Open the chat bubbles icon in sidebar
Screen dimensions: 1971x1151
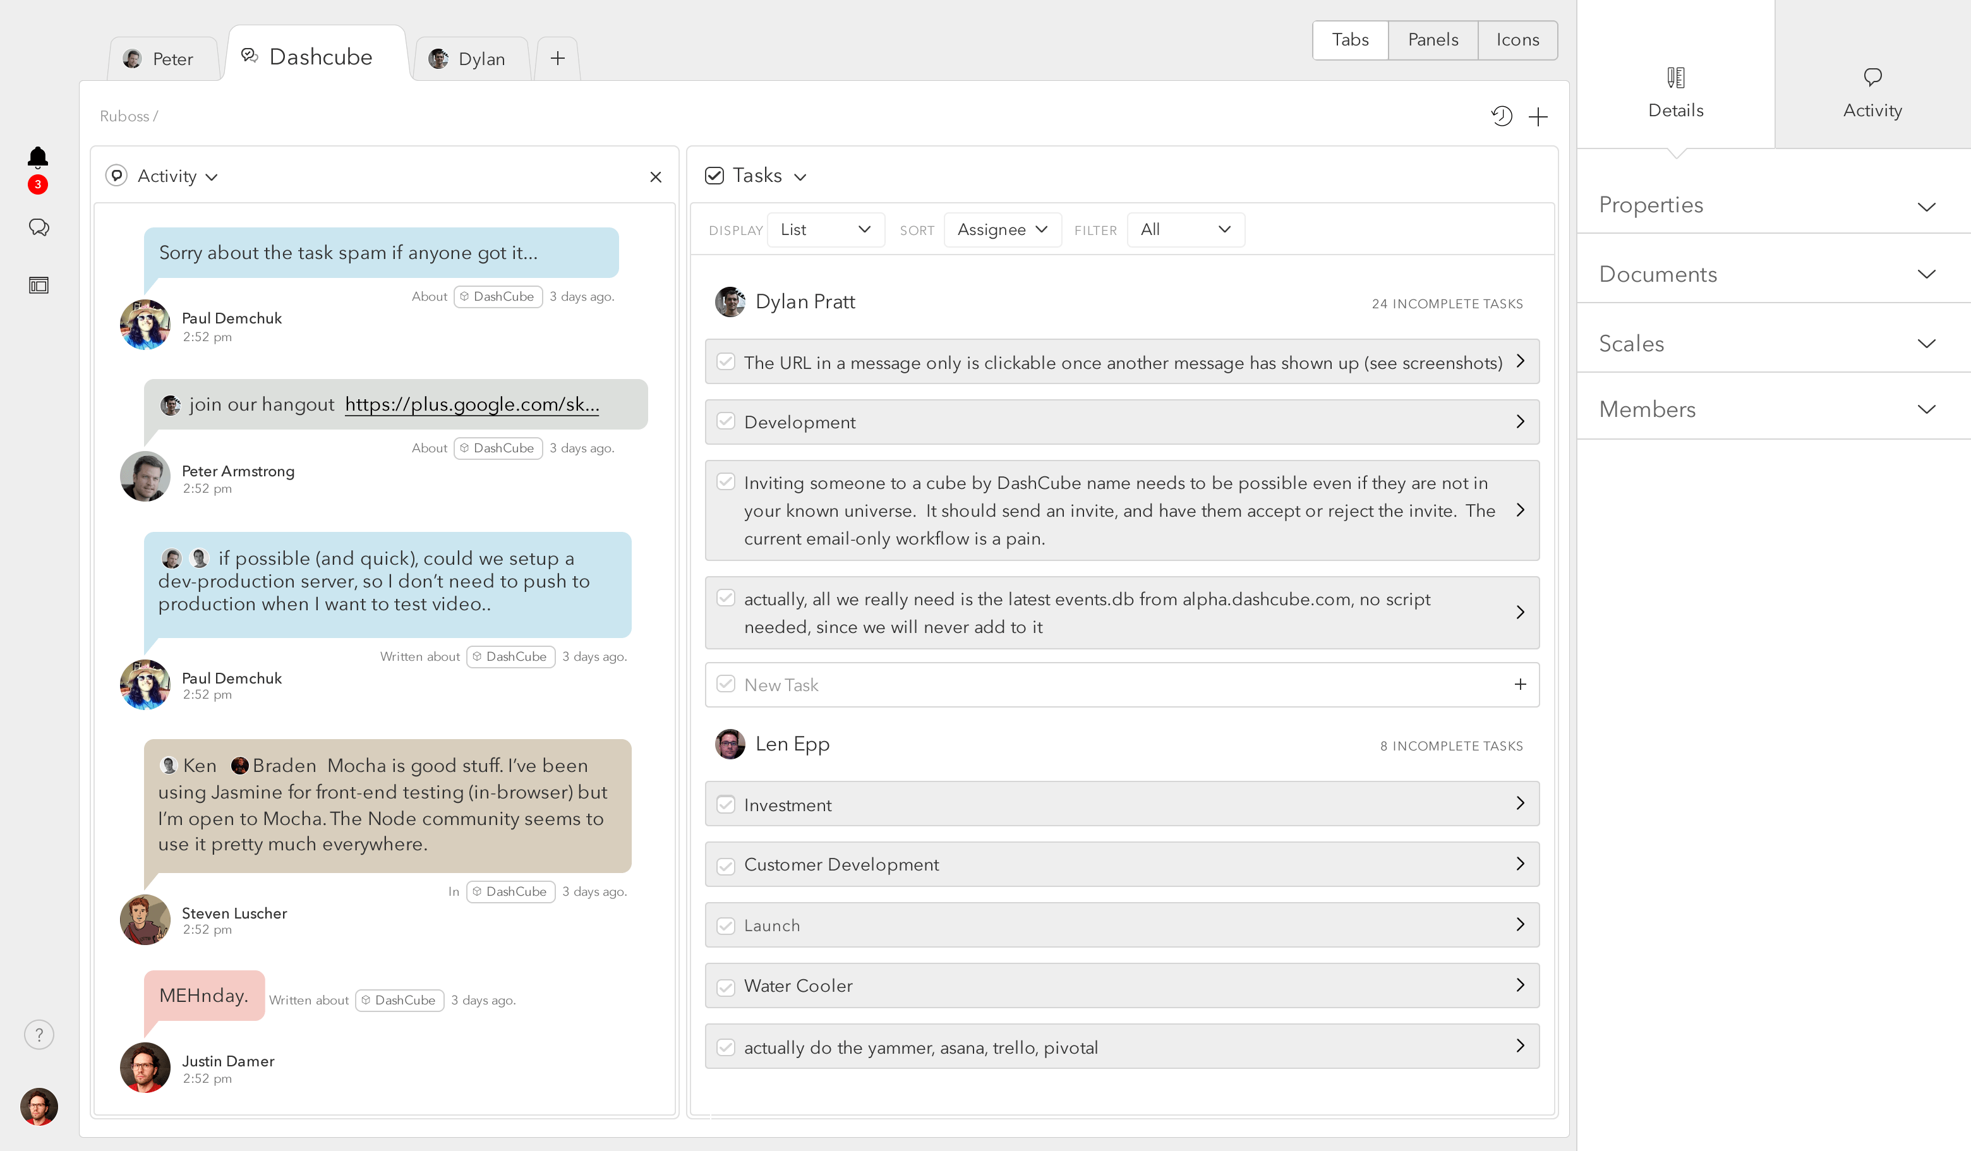pyautogui.click(x=39, y=227)
